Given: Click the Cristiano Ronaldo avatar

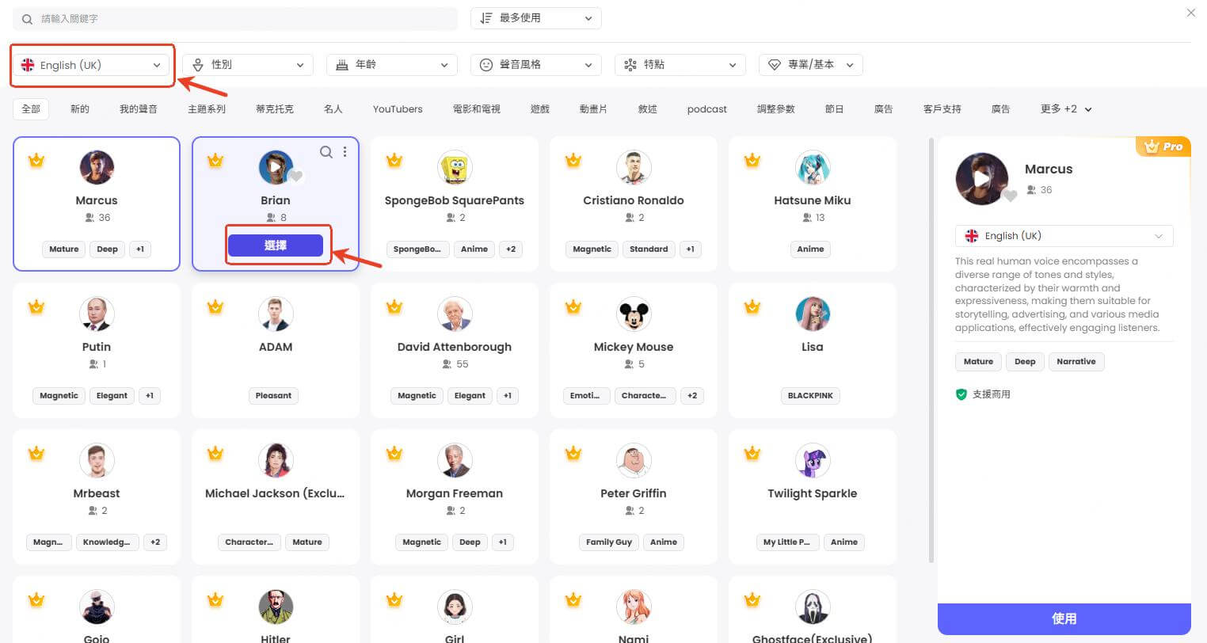Looking at the screenshot, I should point(634,168).
